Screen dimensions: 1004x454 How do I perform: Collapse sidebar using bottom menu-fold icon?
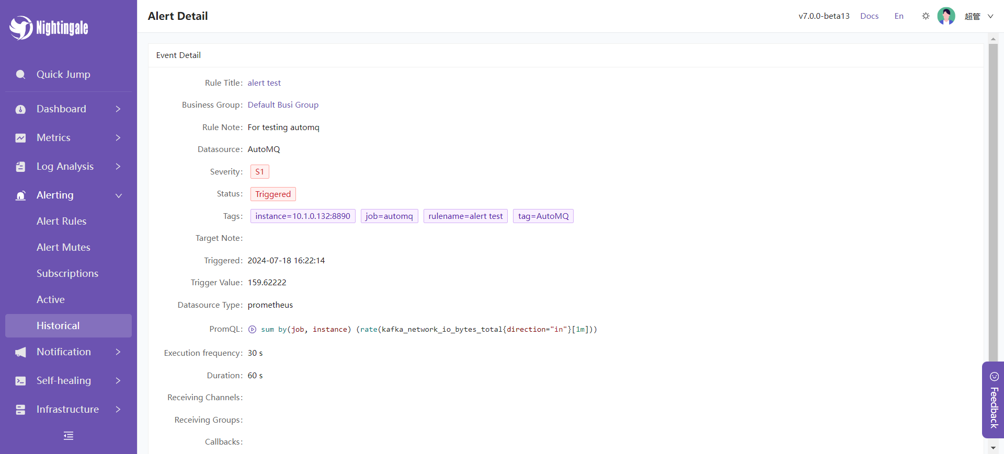(x=69, y=436)
